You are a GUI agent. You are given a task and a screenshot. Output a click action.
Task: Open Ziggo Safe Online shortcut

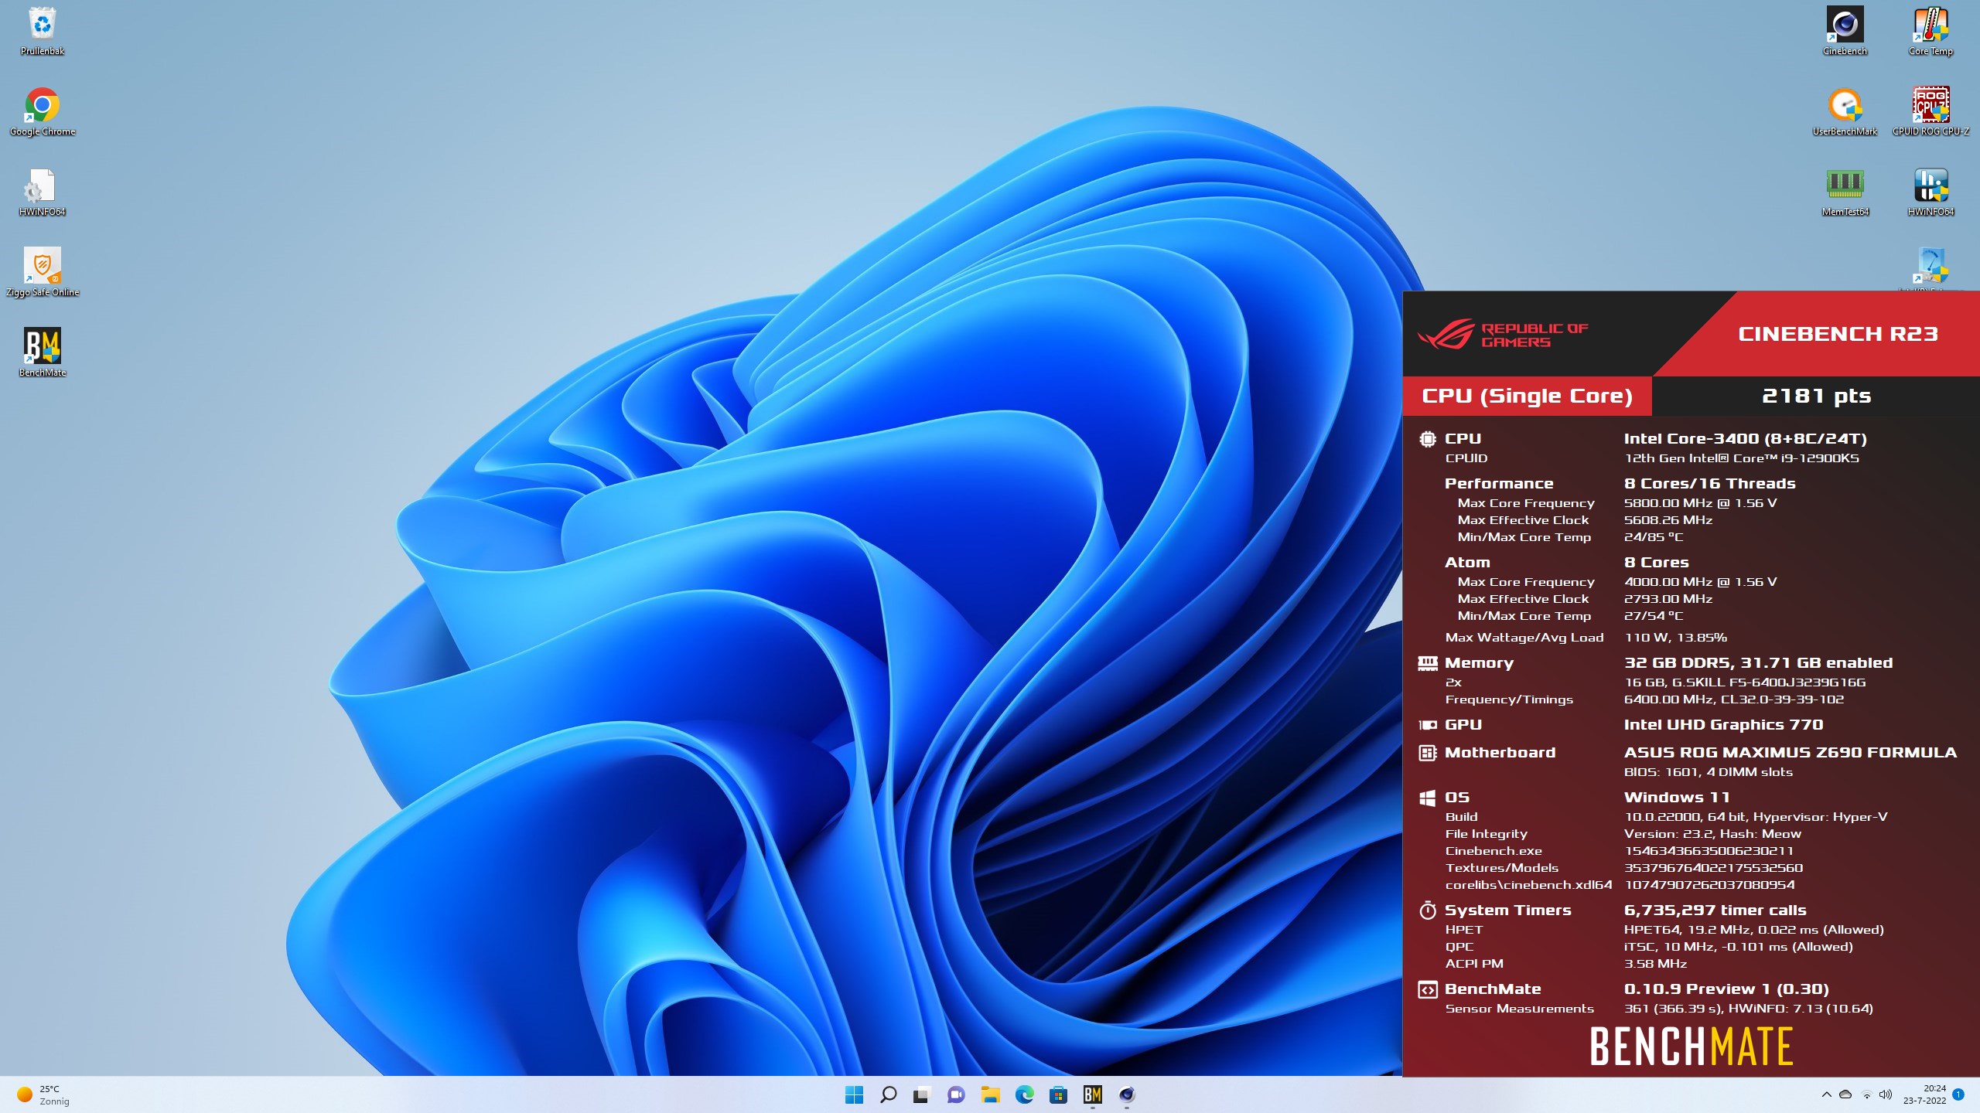(x=43, y=273)
